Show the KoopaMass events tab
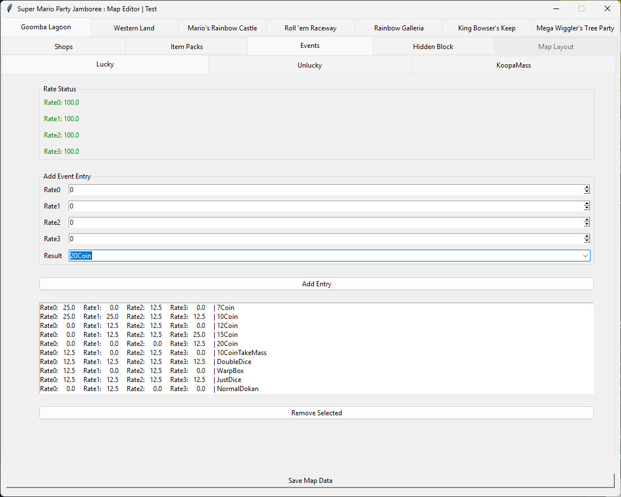This screenshot has height=497, width=621. 513,65
